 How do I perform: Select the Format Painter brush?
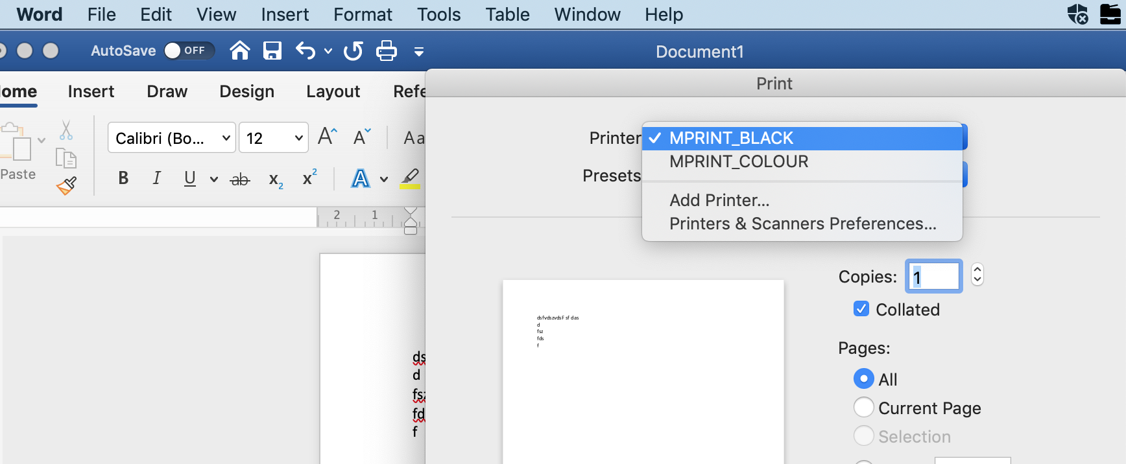tap(66, 186)
